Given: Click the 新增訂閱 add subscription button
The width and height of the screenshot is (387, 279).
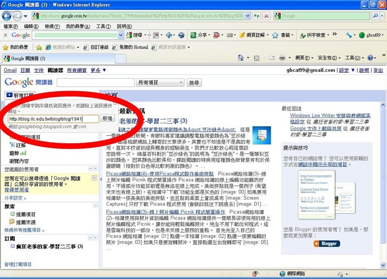Looking at the screenshot, I should [x=20, y=95].
